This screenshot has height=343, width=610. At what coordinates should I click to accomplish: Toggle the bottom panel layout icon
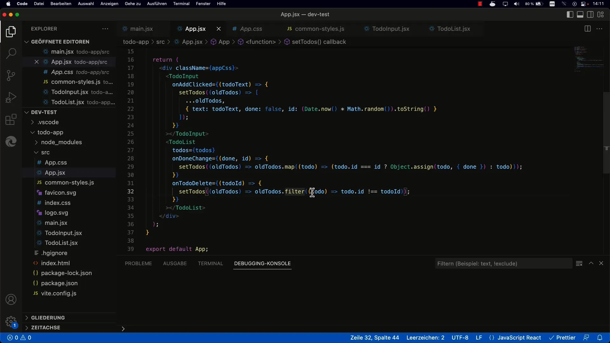point(580,15)
